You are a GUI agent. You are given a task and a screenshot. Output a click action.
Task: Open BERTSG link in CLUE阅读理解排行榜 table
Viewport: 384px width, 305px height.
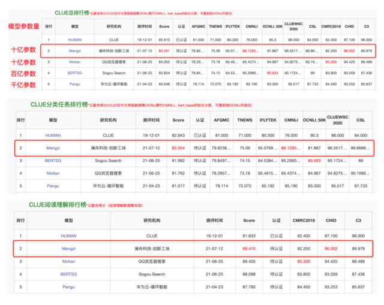[x=68, y=274]
